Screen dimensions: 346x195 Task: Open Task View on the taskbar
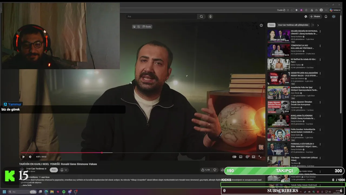(x=41, y=192)
